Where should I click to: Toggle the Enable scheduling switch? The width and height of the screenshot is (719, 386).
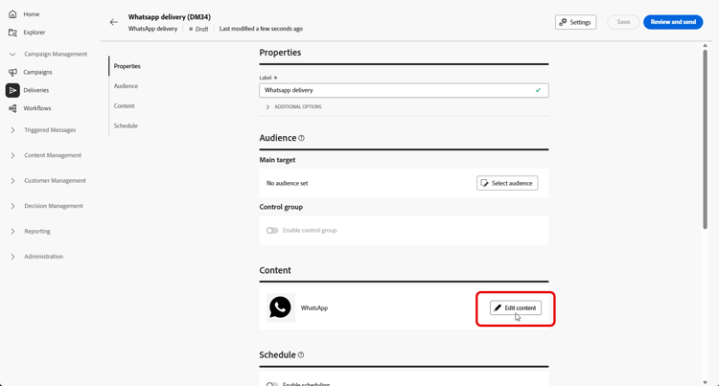point(272,384)
